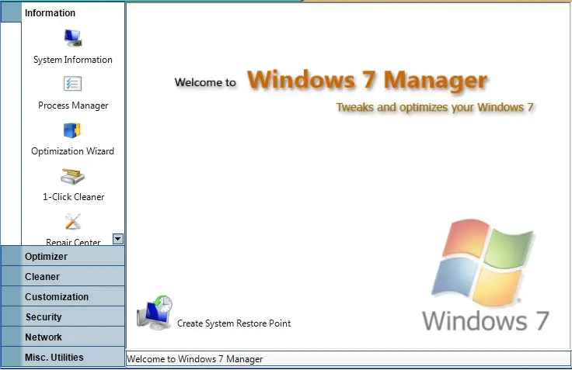The image size is (572, 370).
Task: Open the Customization section
Action: [63, 296]
